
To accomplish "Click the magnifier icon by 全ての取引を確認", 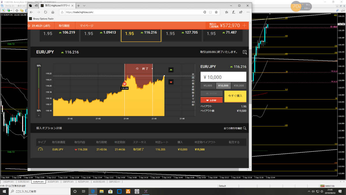I will 245,128.
